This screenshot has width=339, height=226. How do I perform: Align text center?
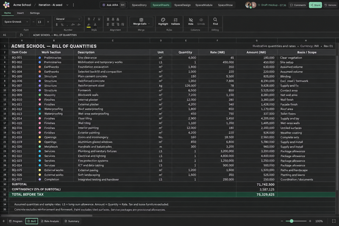tap(113, 25)
